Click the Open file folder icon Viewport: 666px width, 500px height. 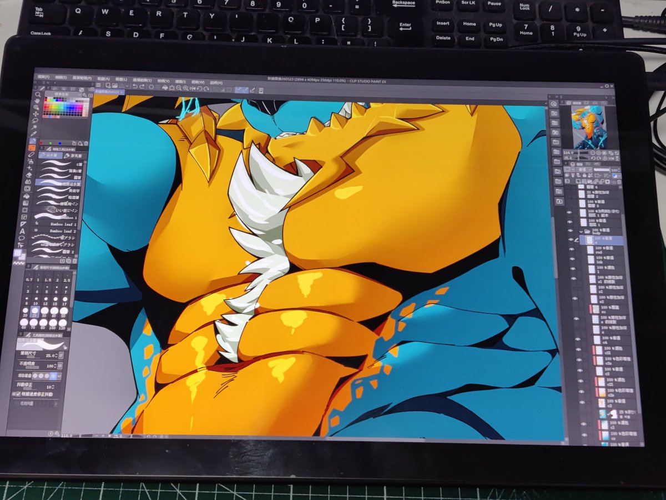point(115,85)
